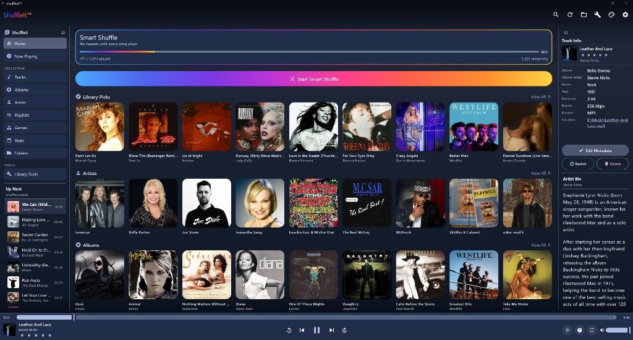Screen dimensions: 633x340
Task: Open The Real McCoy artist thumbnail
Action: click(x=367, y=203)
